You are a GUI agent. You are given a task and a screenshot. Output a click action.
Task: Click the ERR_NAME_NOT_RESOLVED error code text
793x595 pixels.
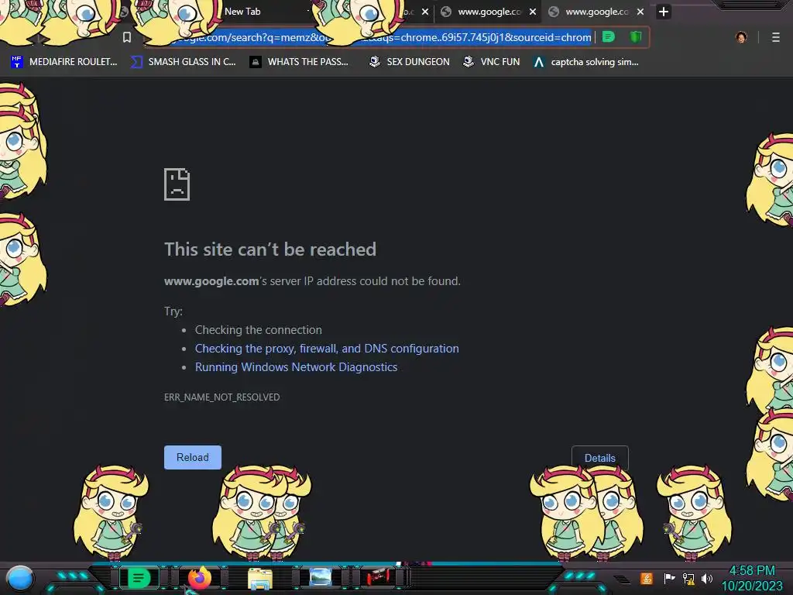(222, 397)
